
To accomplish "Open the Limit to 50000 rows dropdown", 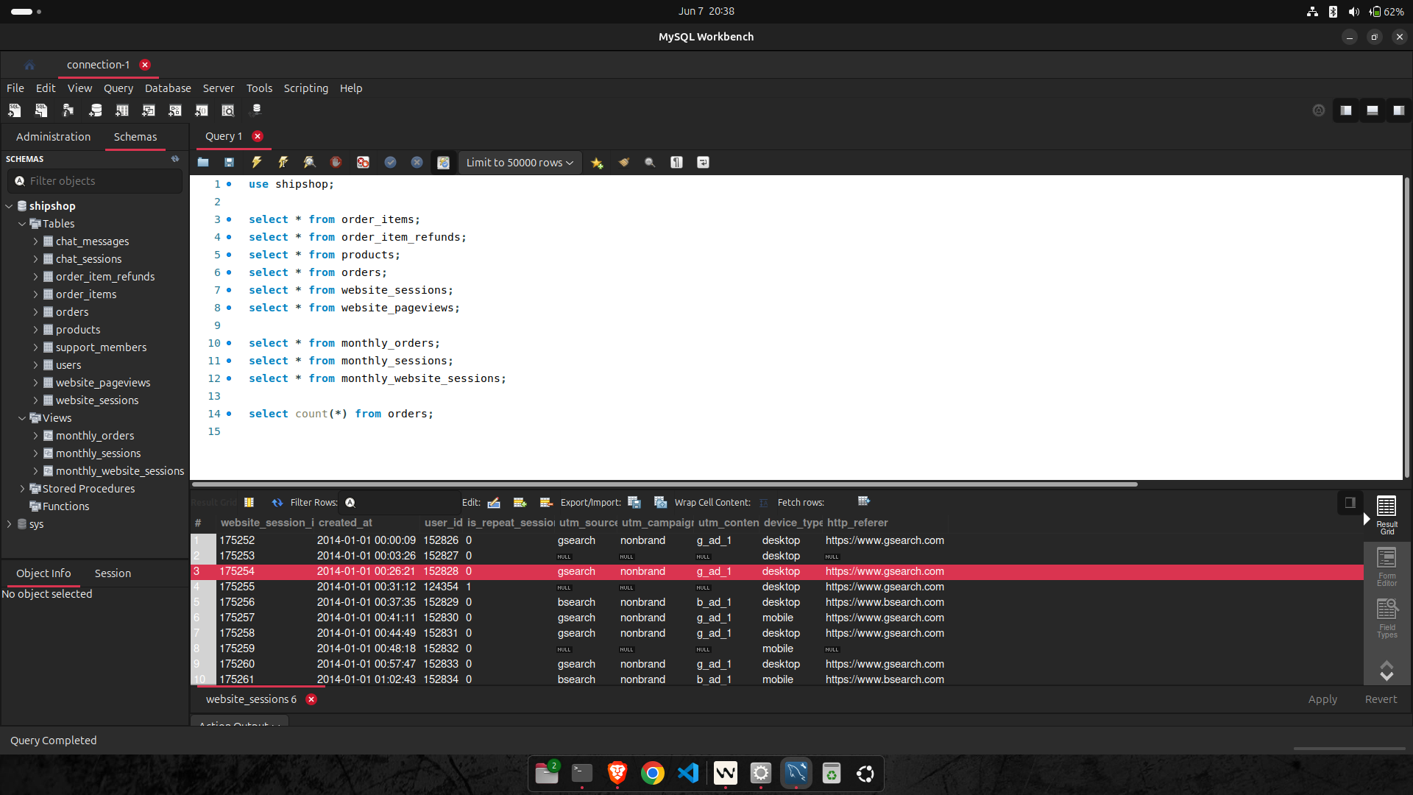I will click(x=520, y=163).
